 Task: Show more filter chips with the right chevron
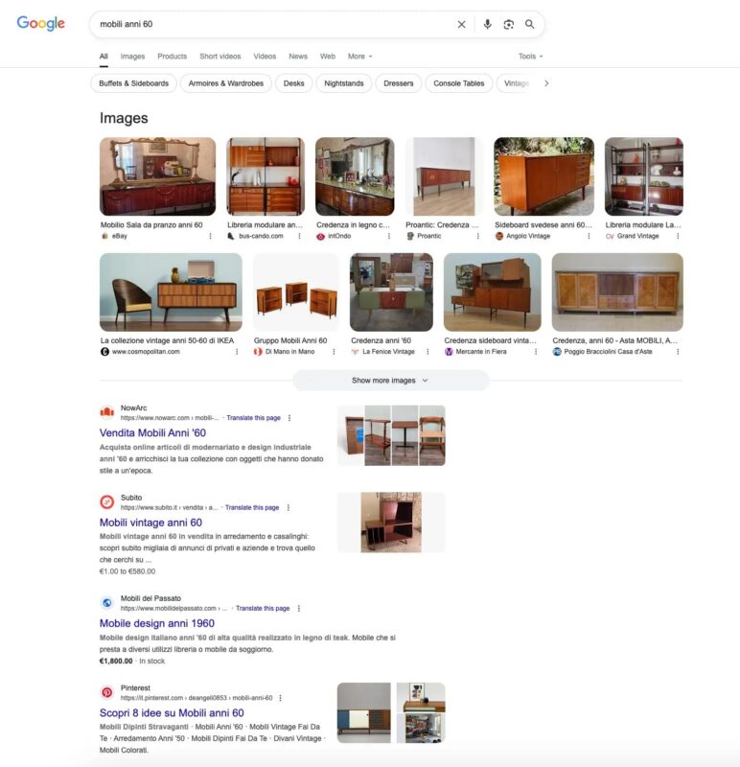(546, 83)
